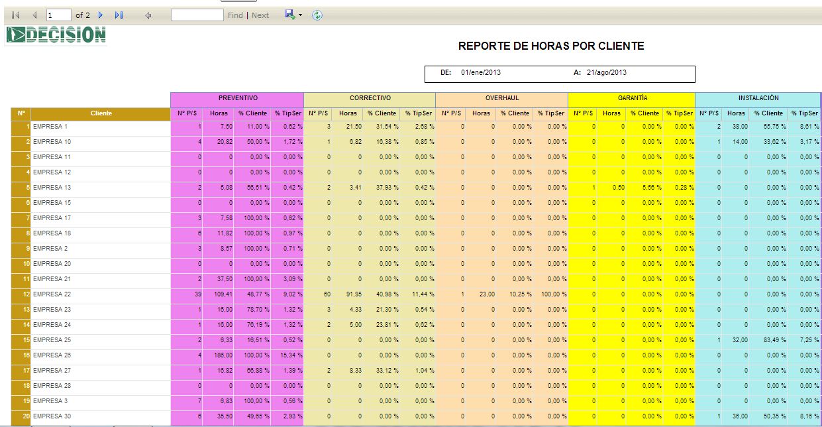This screenshot has width=822, height=427.
Task: Select the EMPRESA 3 client name
Action: [50, 401]
